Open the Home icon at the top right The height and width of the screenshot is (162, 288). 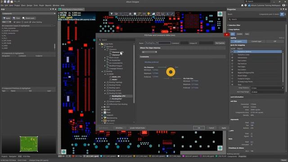242,5
